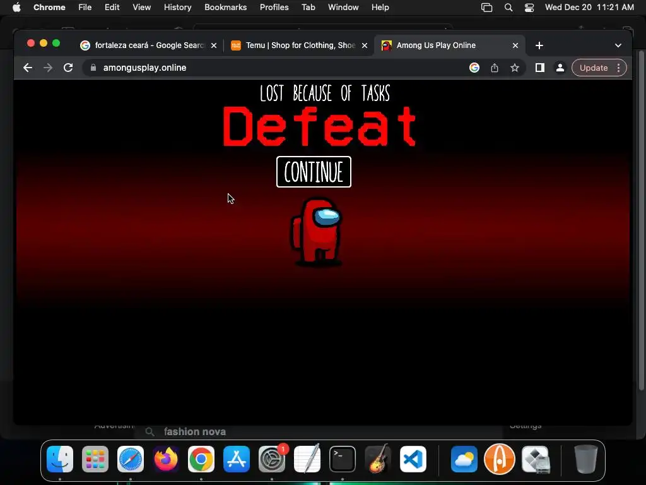Open the Chrome profile menu
This screenshot has width=646, height=485.
click(560, 68)
